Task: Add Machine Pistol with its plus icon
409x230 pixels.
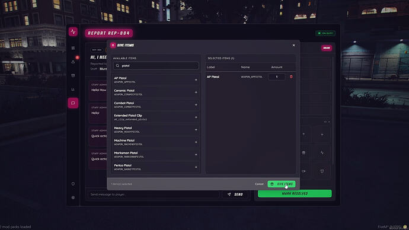Action: pos(196,142)
